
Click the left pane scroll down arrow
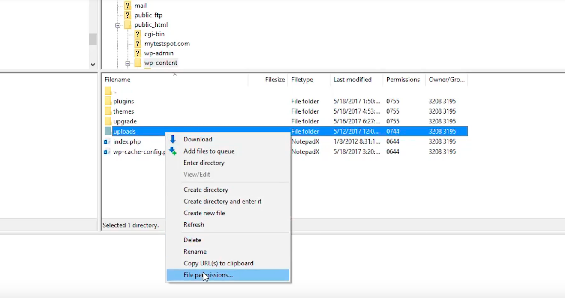[93, 65]
